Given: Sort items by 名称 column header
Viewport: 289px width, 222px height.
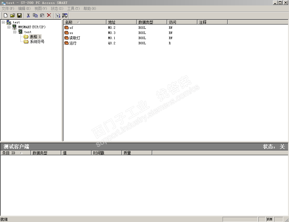Looking at the screenshot, I should coord(85,22).
